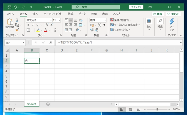Cut the selection with the scissors icon

pos(17,20)
